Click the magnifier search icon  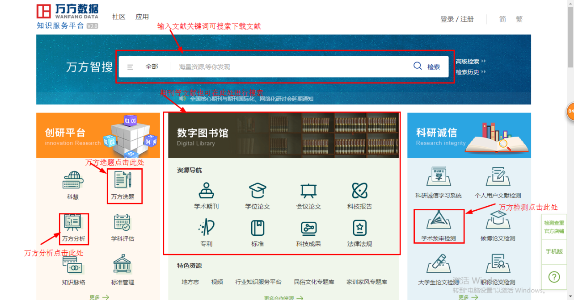(418, 66)
